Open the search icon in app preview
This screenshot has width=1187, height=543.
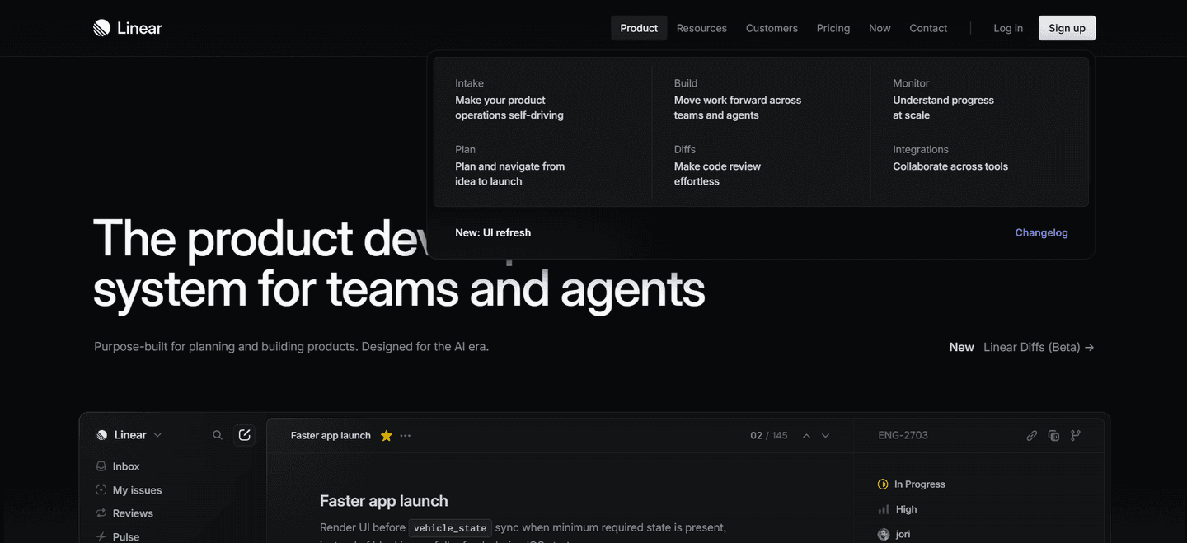(218, 435)
